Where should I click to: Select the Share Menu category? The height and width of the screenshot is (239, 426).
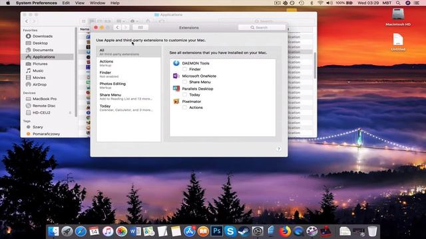128,96
